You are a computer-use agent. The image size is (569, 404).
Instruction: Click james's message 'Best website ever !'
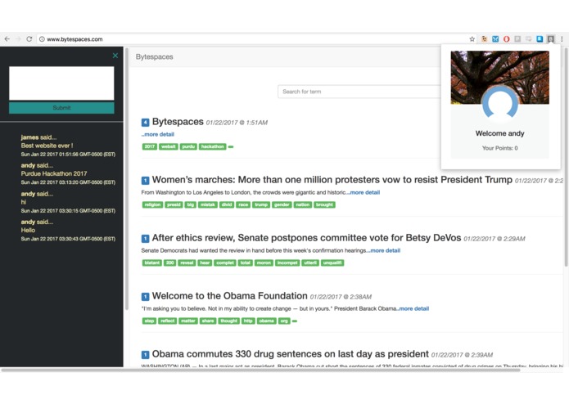pos(47,146)
